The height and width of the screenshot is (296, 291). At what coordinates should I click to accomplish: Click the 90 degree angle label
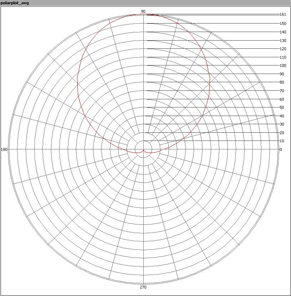coord(143,11)
